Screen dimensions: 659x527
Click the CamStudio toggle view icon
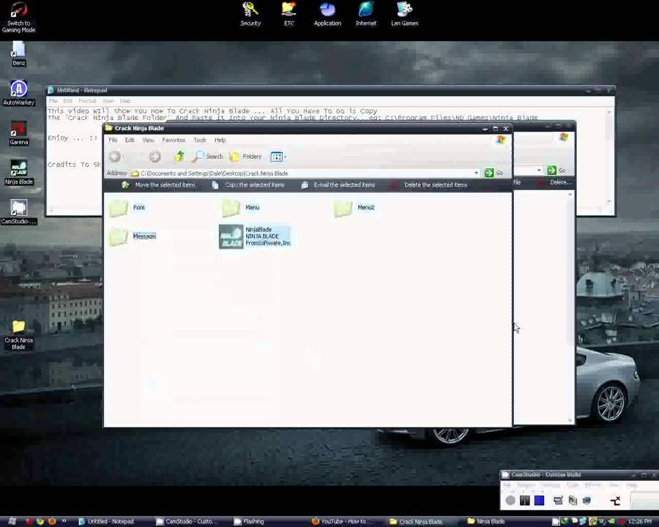click(x=615, y=501)
